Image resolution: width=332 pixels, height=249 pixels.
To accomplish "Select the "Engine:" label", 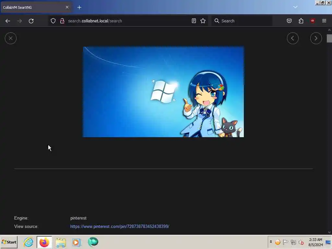I will [x=21, y=218].
